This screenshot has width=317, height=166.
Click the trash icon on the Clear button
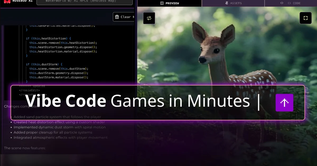pyautogui.click(x=117, y=17)
